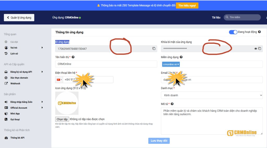
Task: Expand the Đăng ký sử dụng API arrow
Action: (42, 72)
